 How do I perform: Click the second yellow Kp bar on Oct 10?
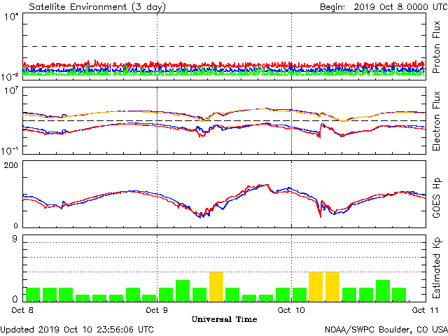click(x=332, y=287)
